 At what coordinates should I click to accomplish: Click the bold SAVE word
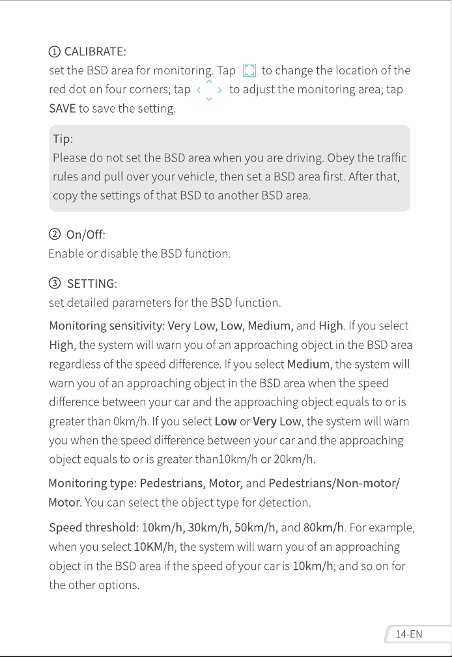point(63,109)
